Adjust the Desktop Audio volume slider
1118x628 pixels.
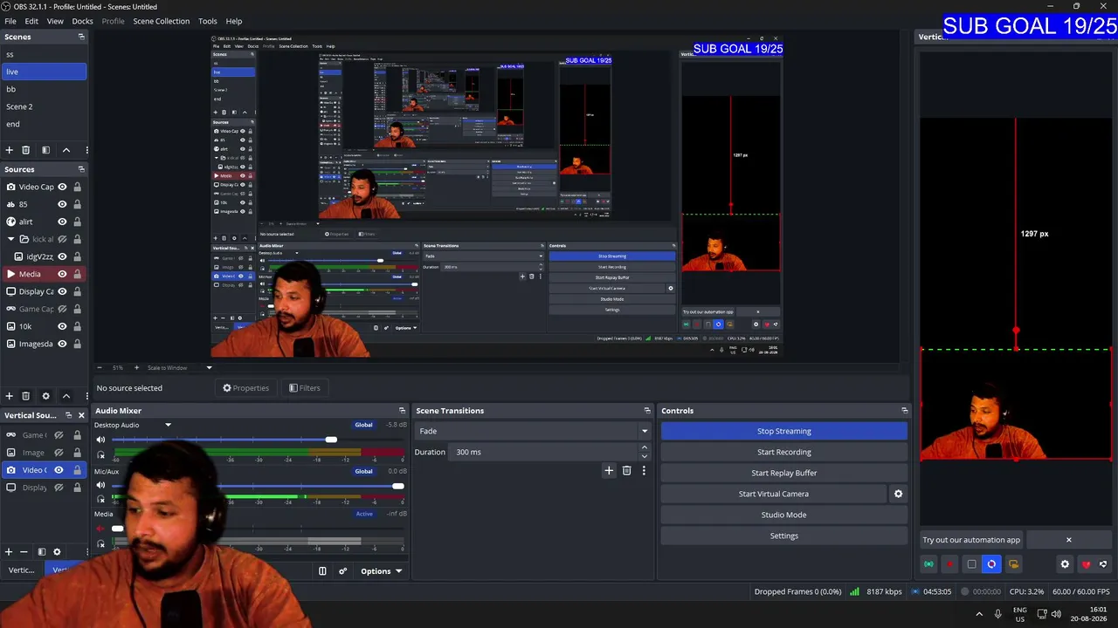pyautogui.click(x=331, y=440)
